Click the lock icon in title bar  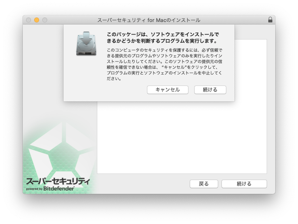pos(270,20)
